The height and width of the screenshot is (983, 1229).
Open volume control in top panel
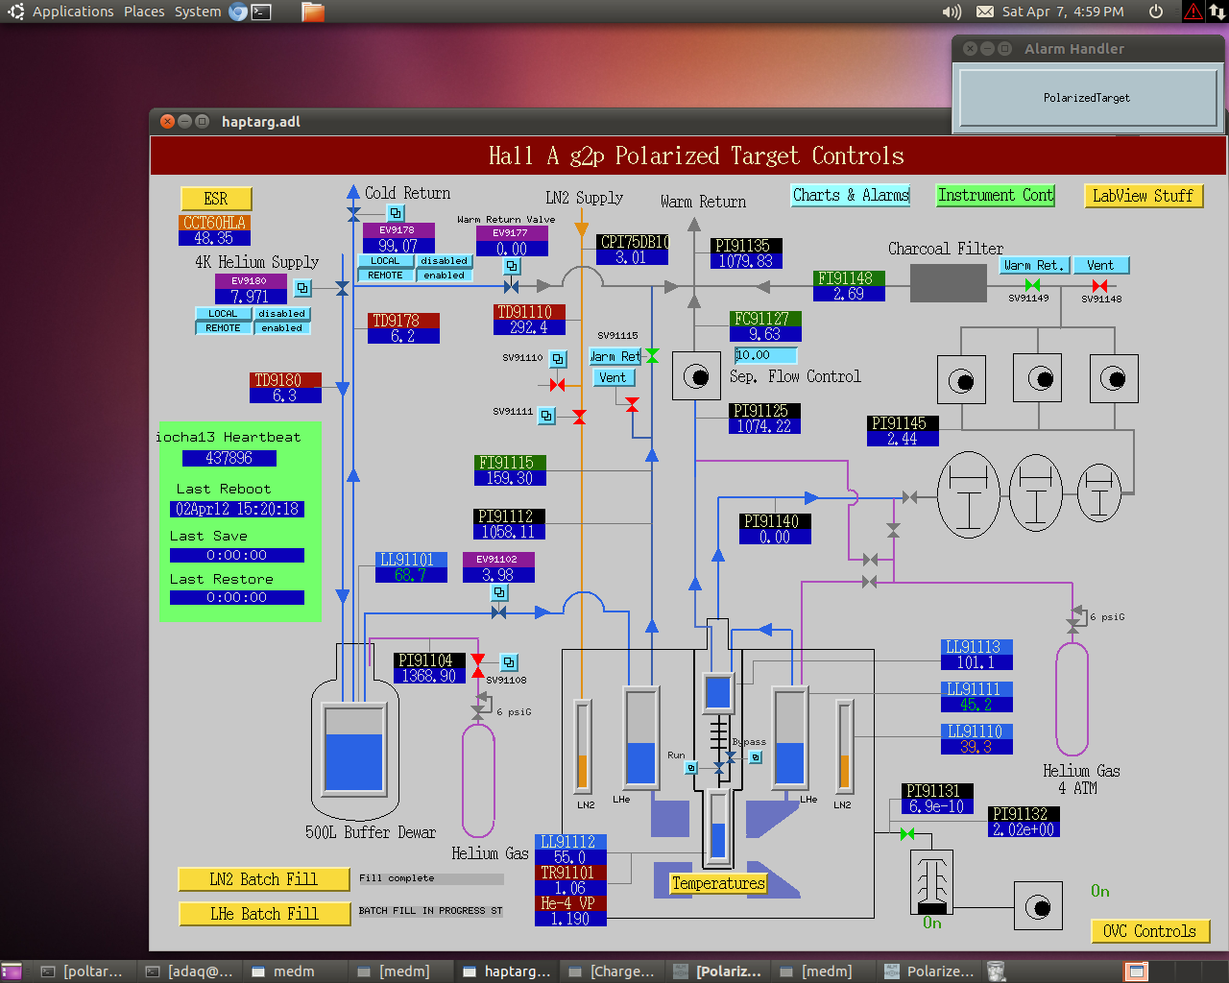click(952, 12)
